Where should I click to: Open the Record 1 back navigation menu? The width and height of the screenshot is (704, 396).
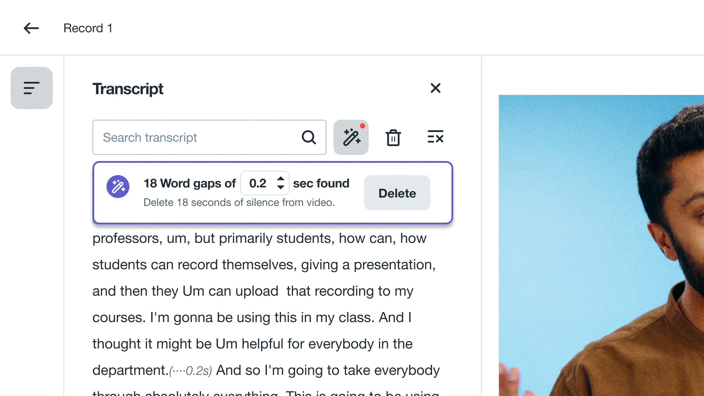pos(31,28)
